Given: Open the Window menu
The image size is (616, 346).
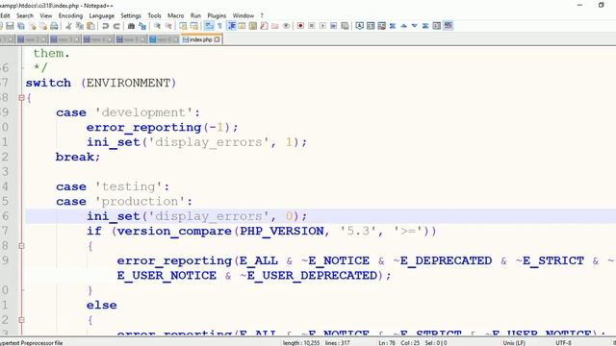Looking at the screenshot, I should coord(244,15).
